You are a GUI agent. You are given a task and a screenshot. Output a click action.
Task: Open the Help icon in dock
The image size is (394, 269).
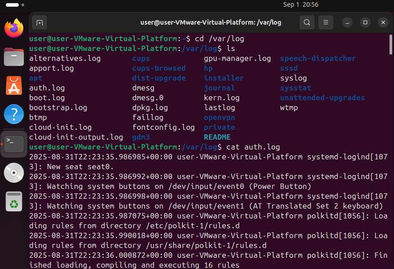[x=14, y=114]
